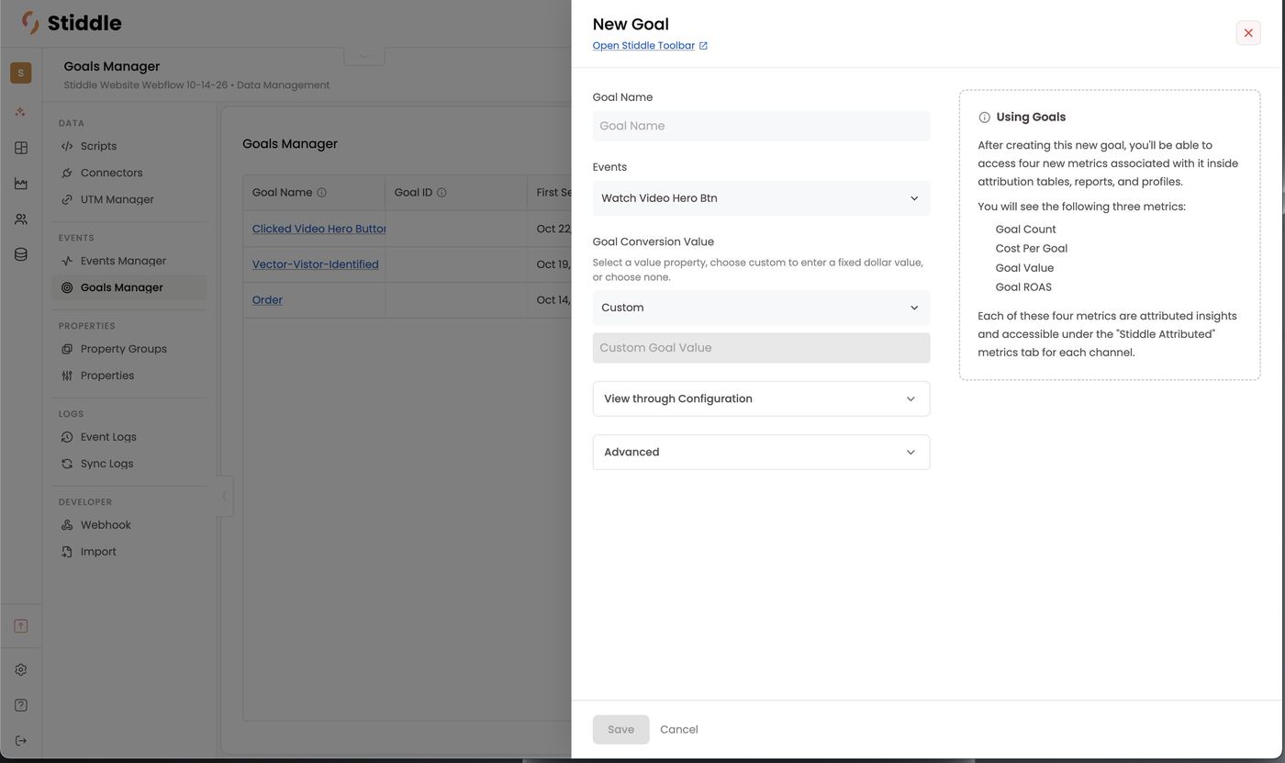Click the info icon beside Goal ID
Viewport: 1285px width, 763px height.
pyautogui.click(x=441, y=193)
